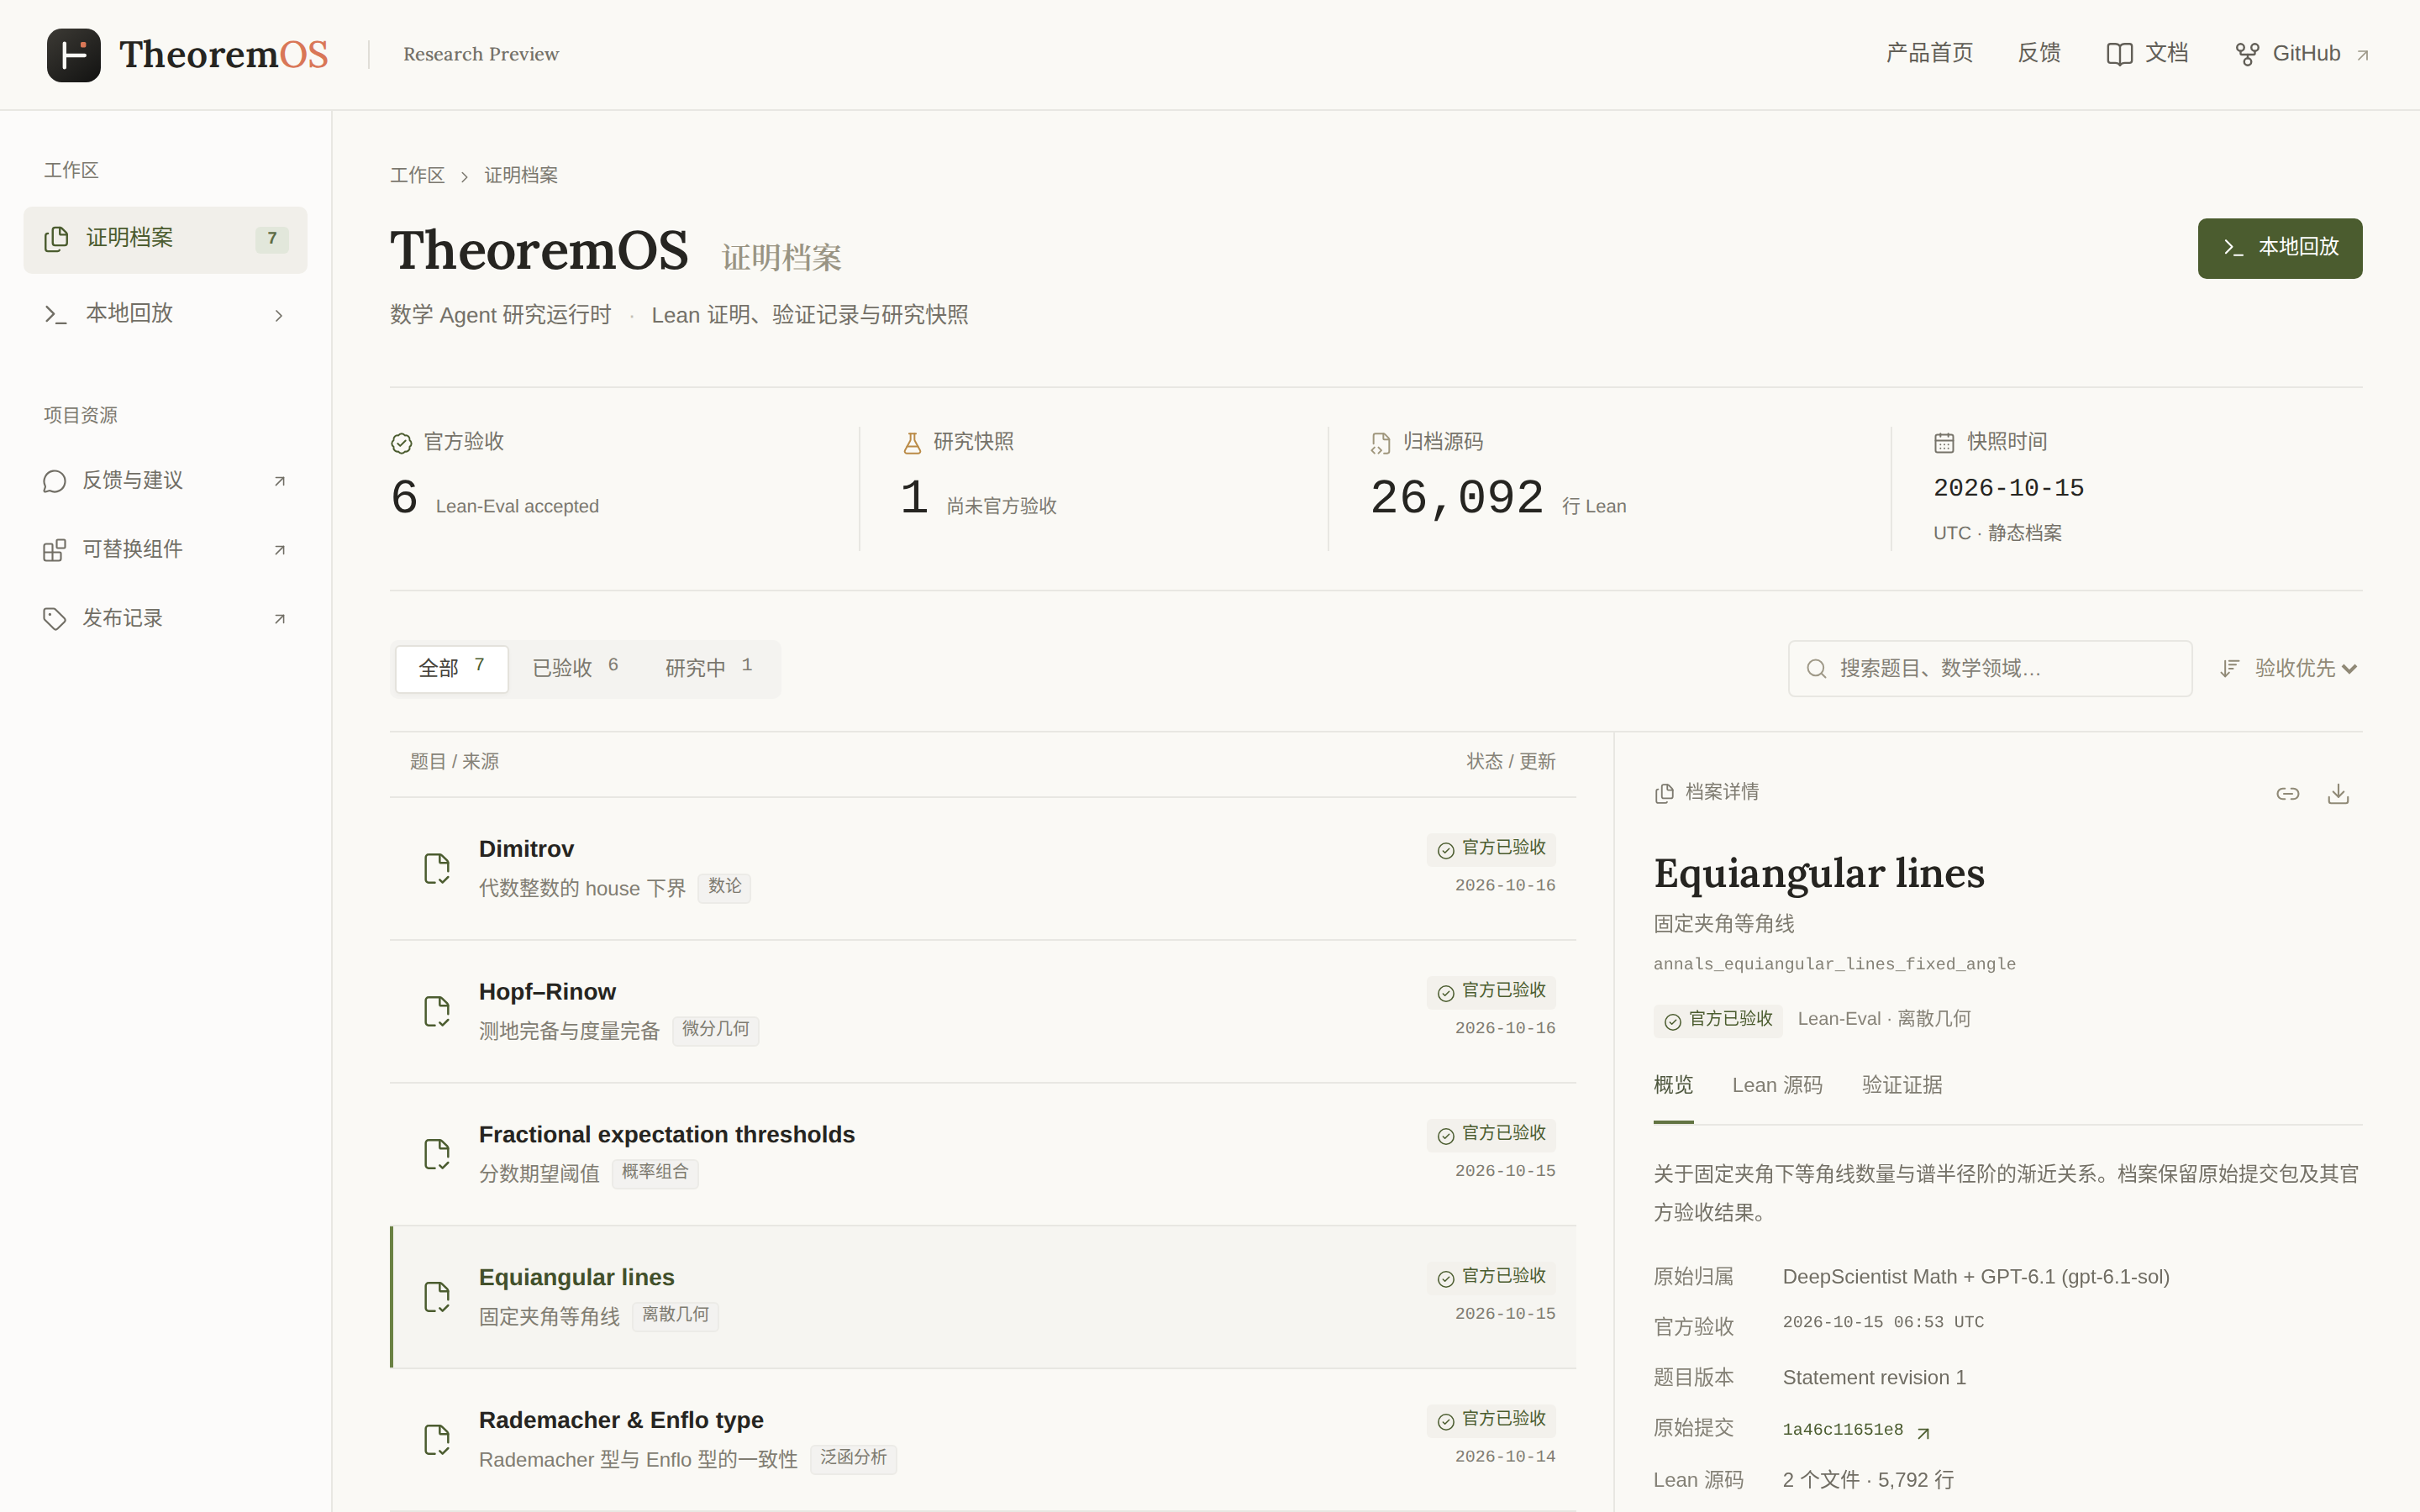Click the 发布记录 tag icon

click(x=55, y=619)
